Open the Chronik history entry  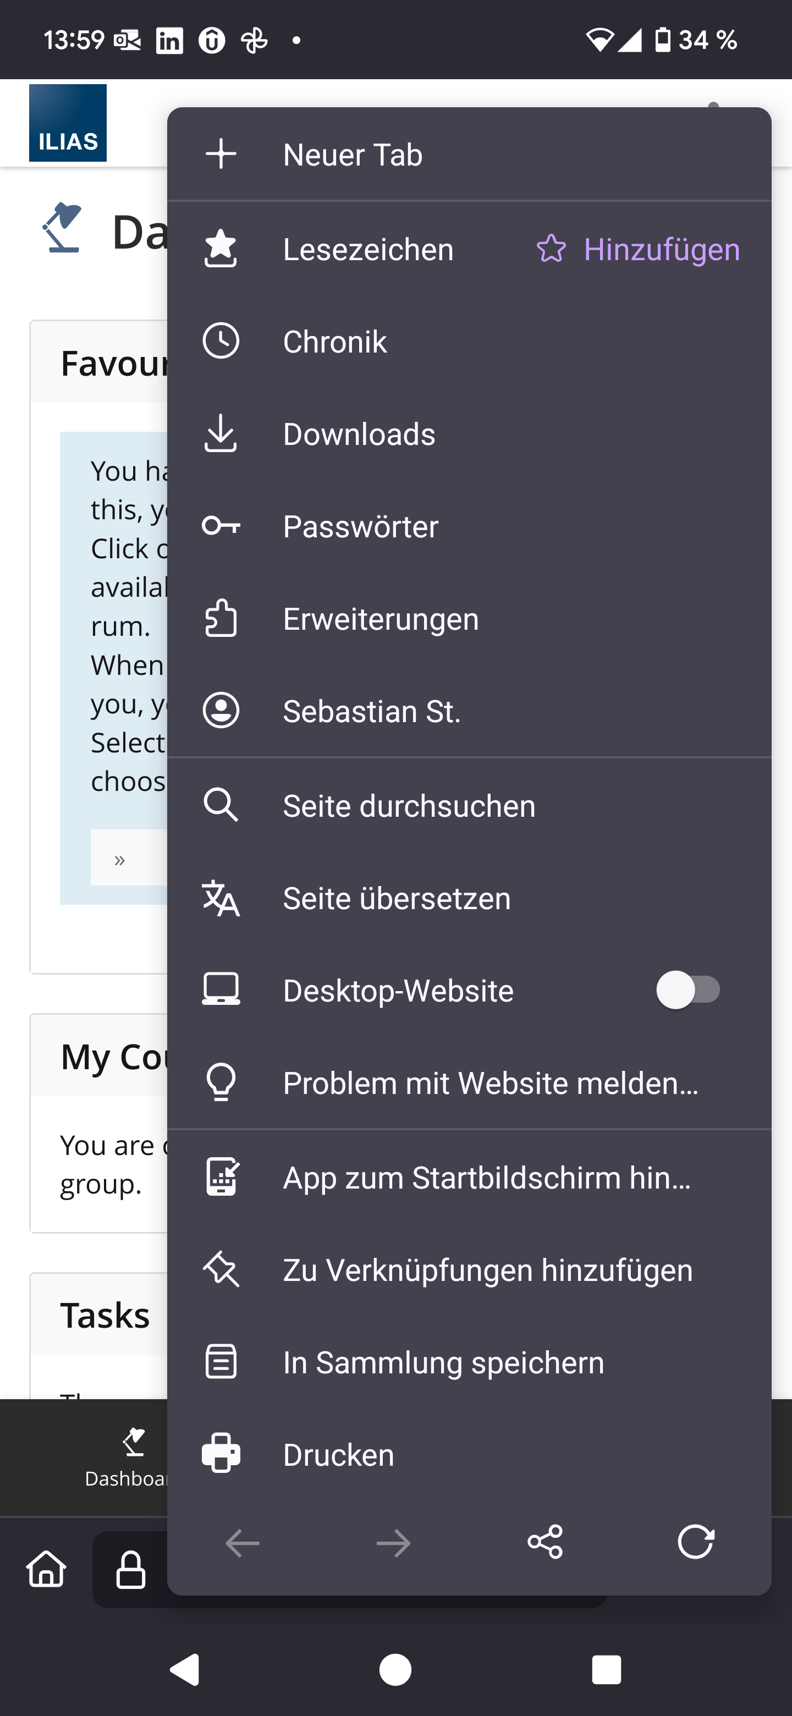(x=334, y=342)
